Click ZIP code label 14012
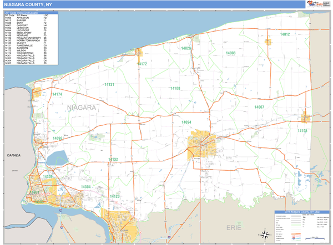 (x=285, y=34)
